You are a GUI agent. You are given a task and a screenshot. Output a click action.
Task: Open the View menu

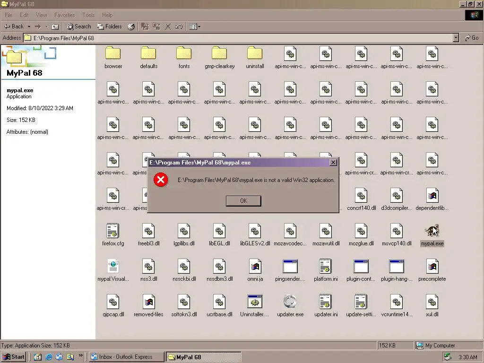[x=42, y=15]
